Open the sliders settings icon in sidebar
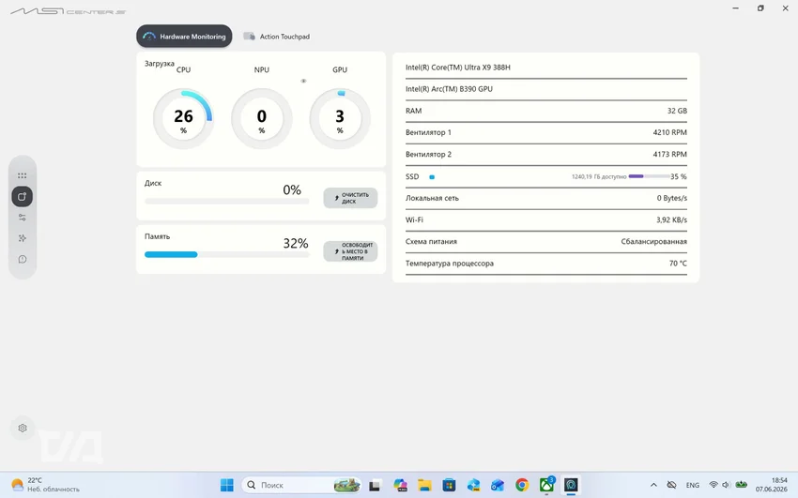 pyautogui.click(x=22, y=218)
